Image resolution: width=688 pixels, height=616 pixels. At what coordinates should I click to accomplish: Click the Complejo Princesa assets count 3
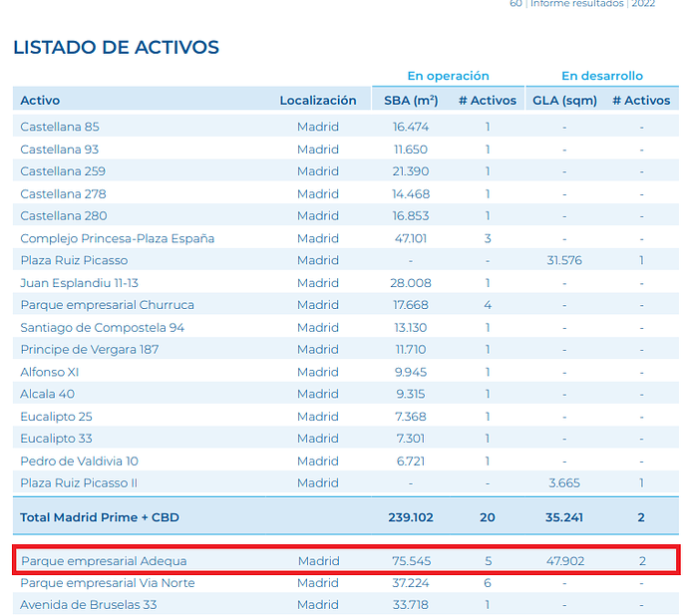pos(488,238)
